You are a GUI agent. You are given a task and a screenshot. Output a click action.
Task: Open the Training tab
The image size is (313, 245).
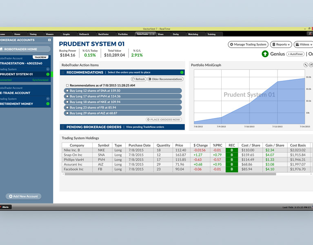click(211, 34)
